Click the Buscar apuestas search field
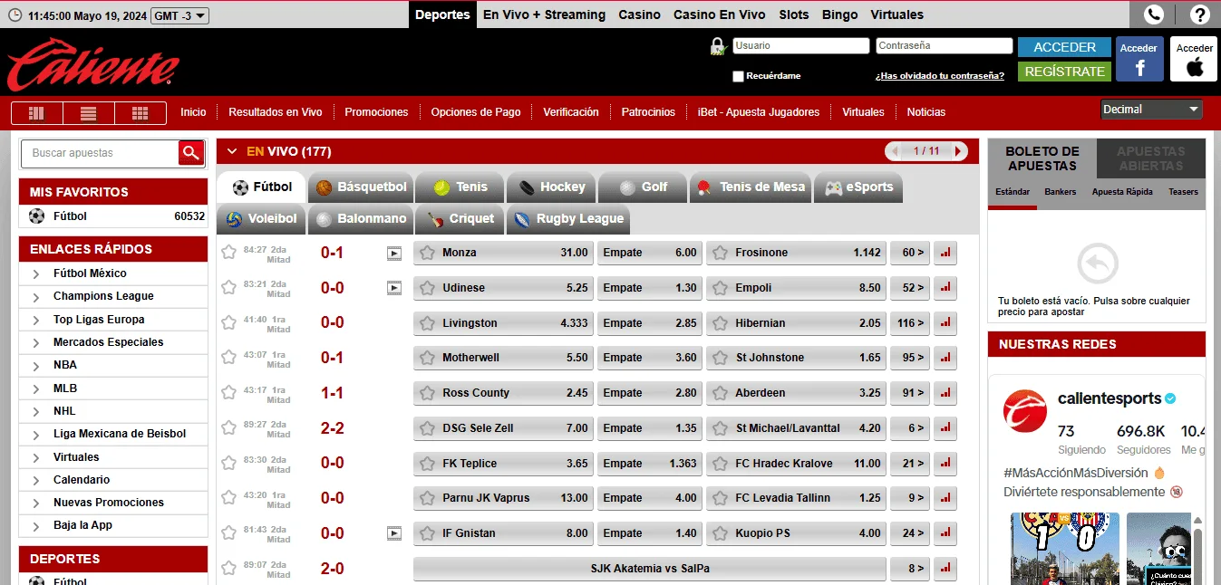Screen dimensions: 1221x585 click(x=100, y=153)
